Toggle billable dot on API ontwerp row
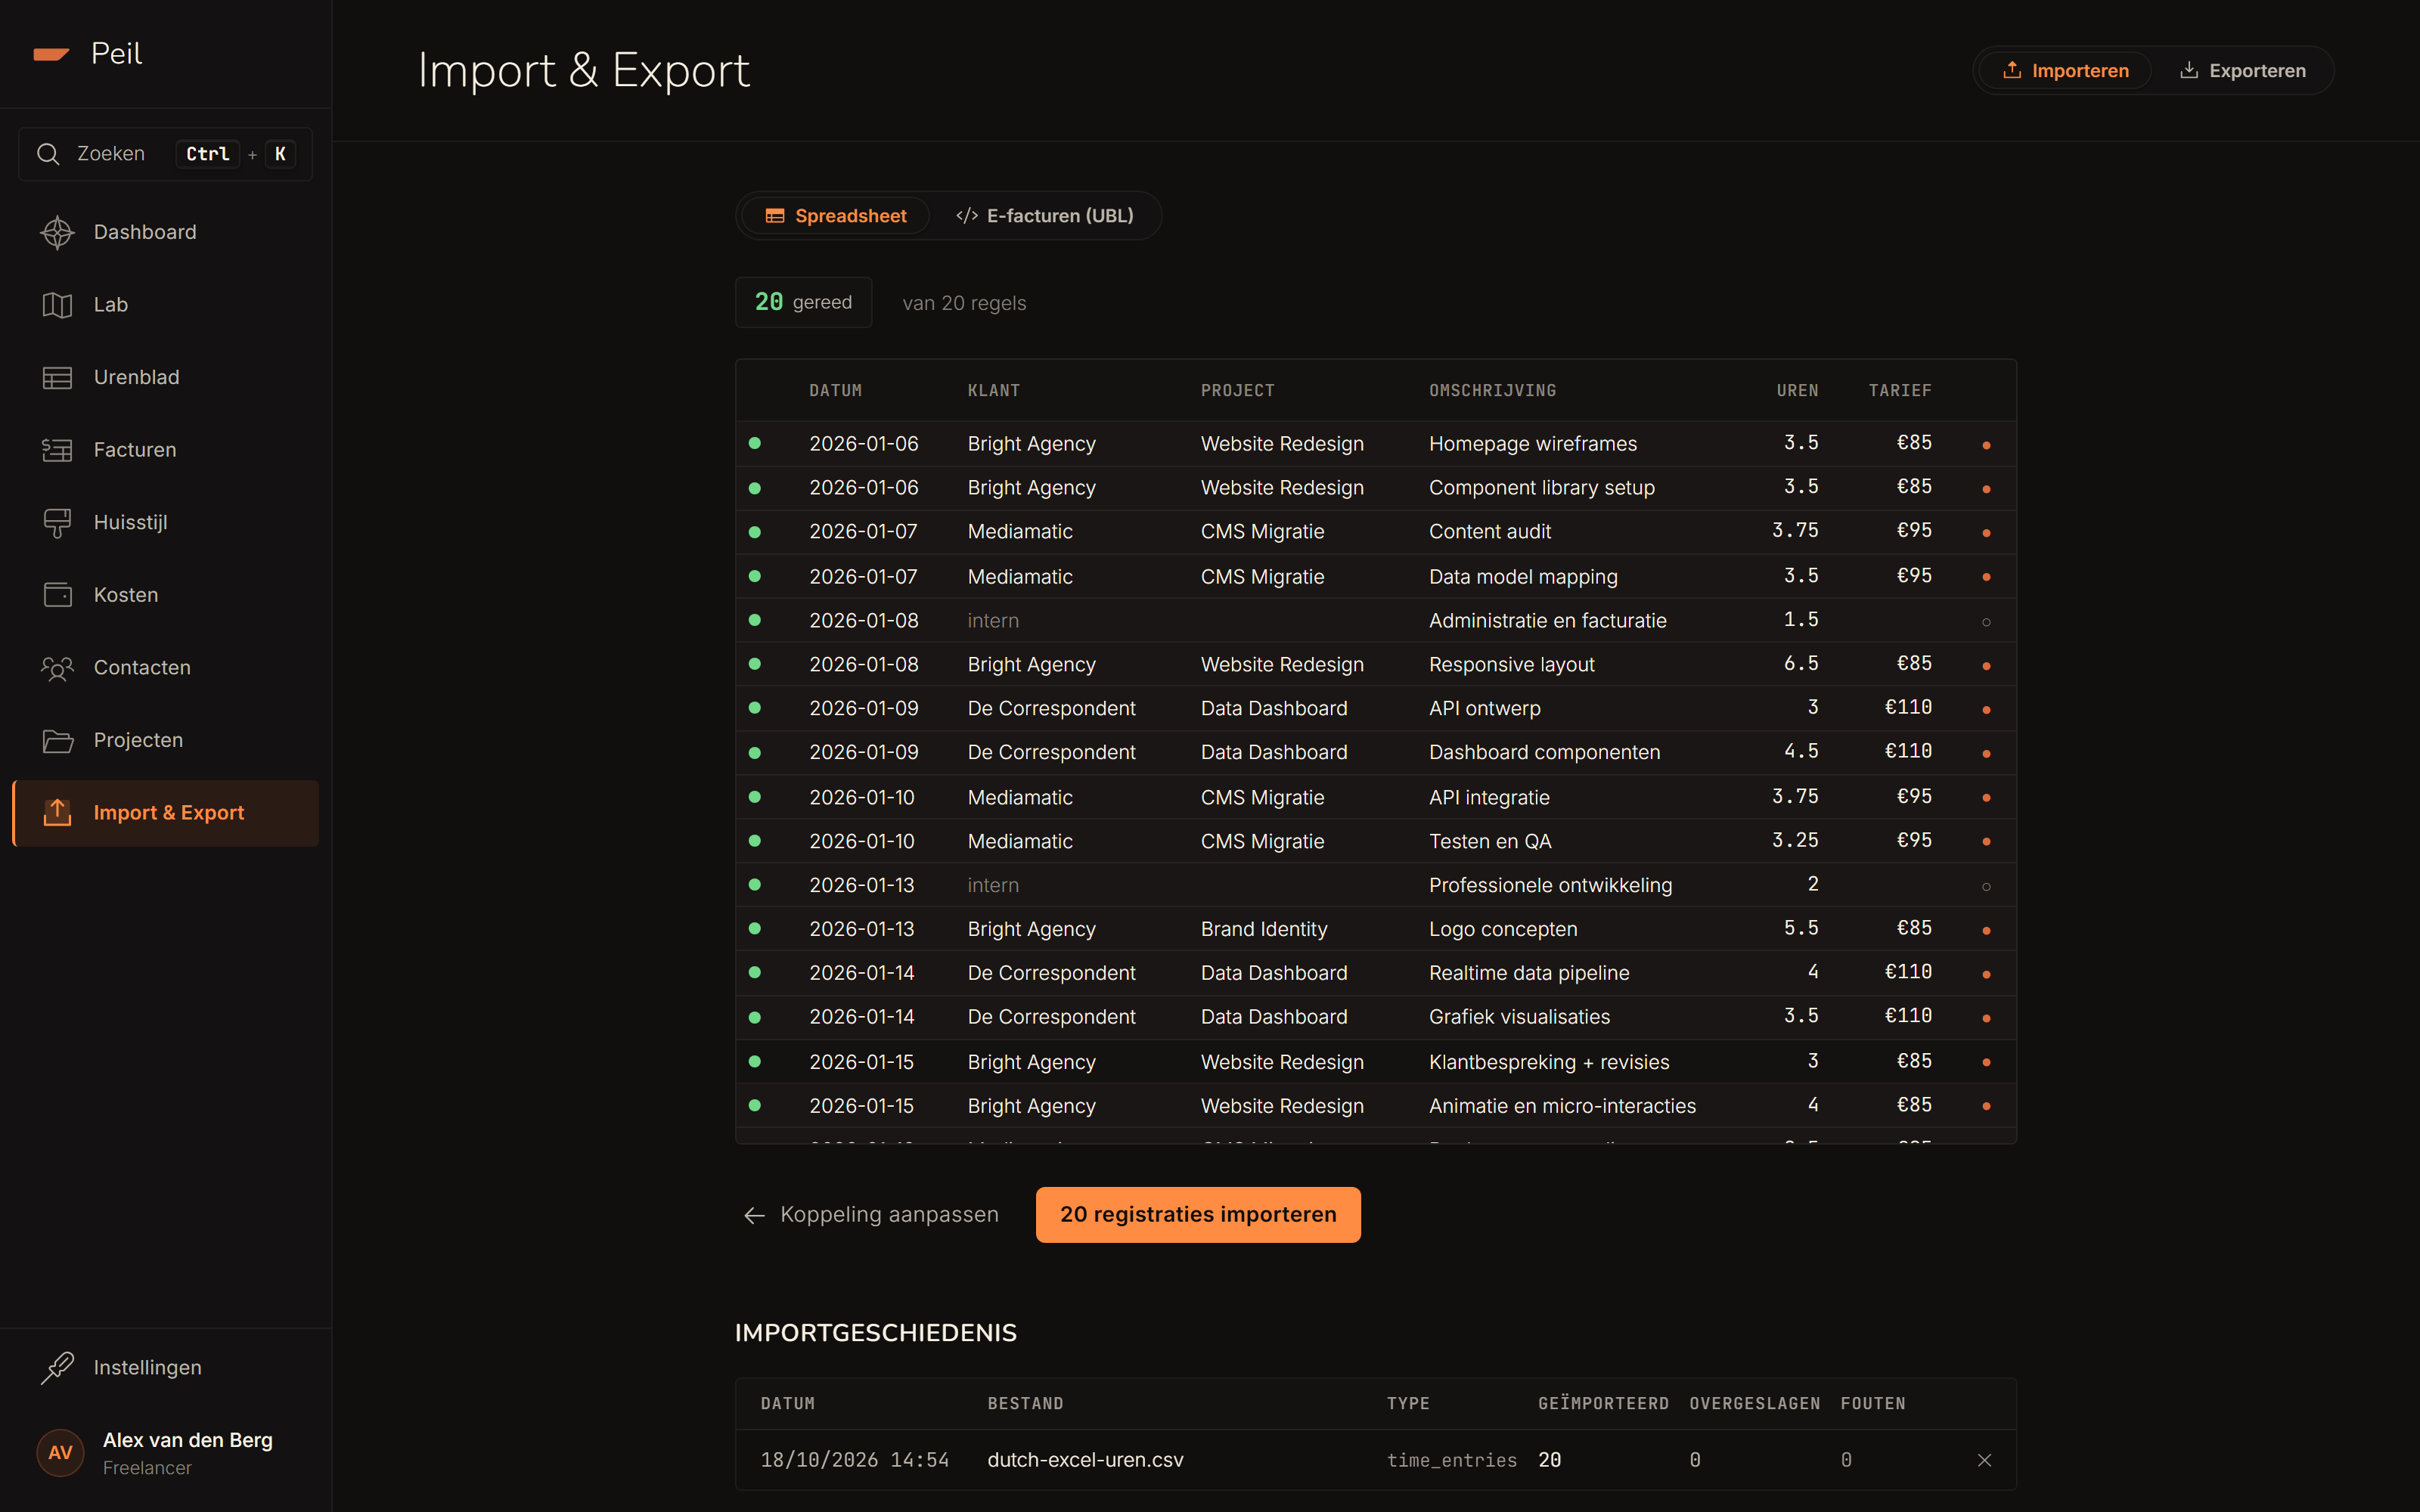The height and width of the screenshot is (1512, 2420). click(1986, 710)
